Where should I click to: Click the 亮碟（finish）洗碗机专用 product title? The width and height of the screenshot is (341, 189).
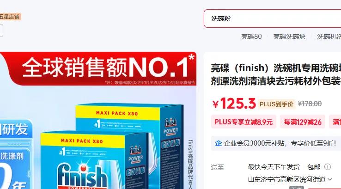pos(276,74)
